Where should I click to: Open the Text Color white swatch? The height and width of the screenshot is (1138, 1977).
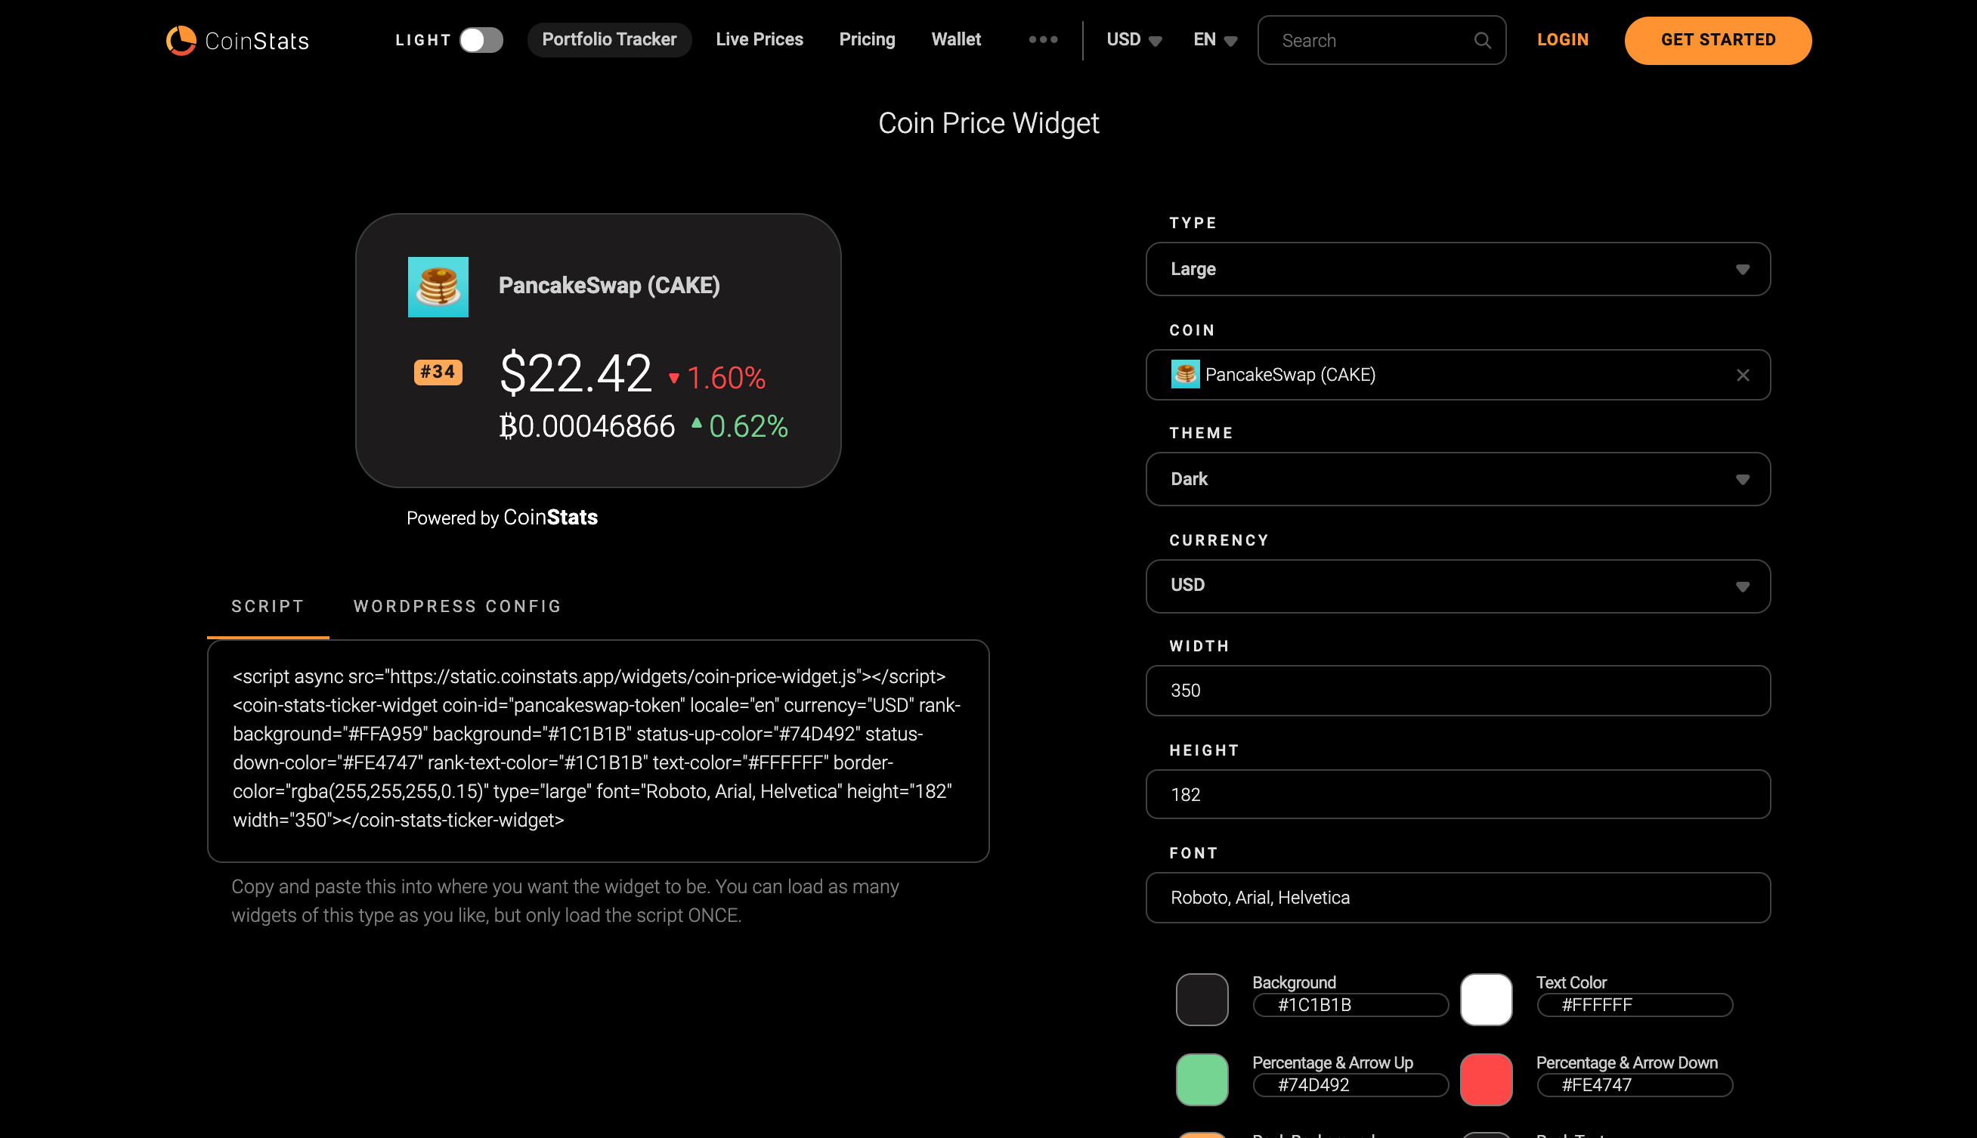coord(1486,999)
